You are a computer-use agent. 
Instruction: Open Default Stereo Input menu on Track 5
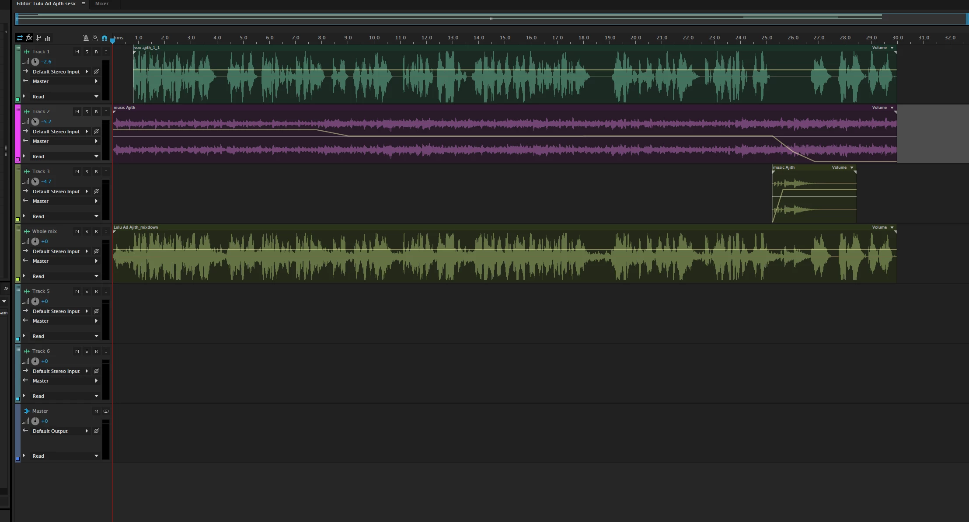56,311
